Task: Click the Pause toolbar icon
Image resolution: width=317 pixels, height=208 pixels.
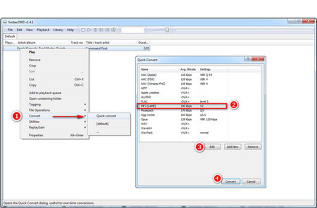Action: point(95,30)
